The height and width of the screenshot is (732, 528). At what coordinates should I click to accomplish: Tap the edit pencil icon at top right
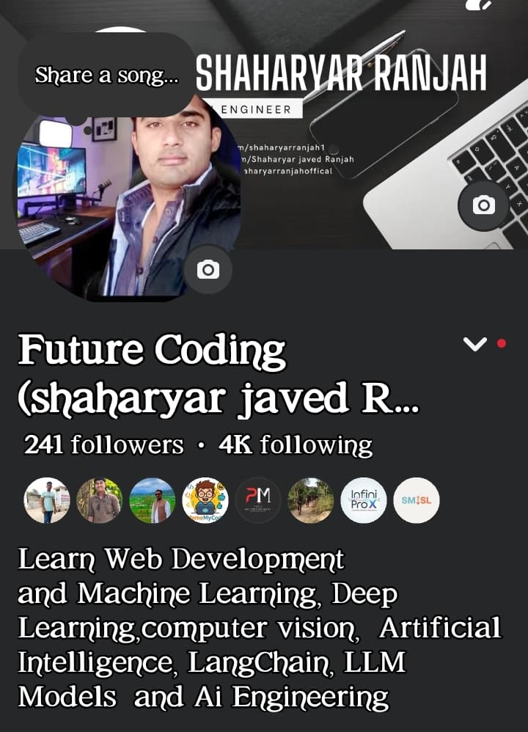coord(479,4)
